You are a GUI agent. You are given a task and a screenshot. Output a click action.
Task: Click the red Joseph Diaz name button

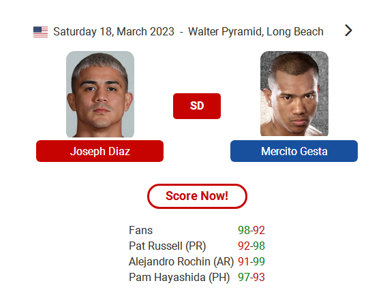coord(99,151)
